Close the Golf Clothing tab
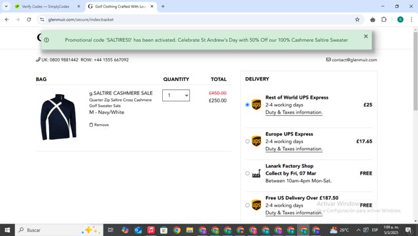 tap(152, 7)
